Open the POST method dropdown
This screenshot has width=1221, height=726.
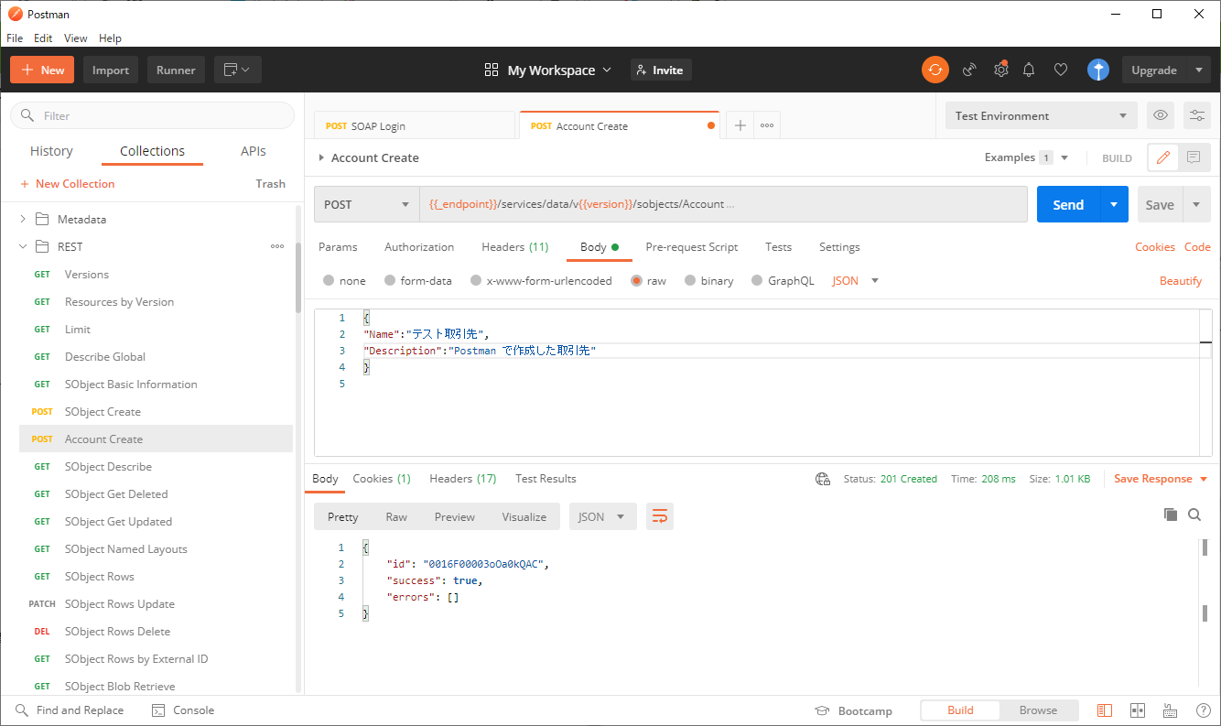coord(366,204)
